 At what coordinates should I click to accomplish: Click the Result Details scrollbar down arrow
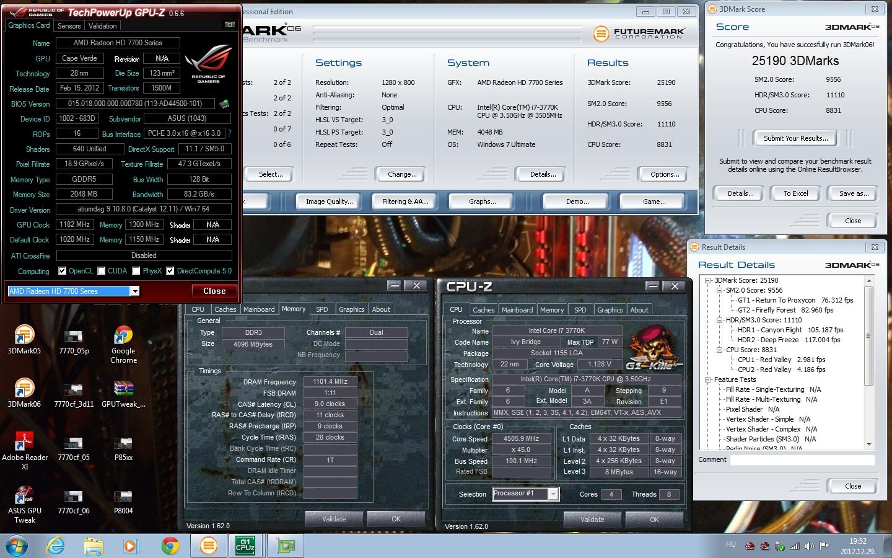tap(868, 444)
